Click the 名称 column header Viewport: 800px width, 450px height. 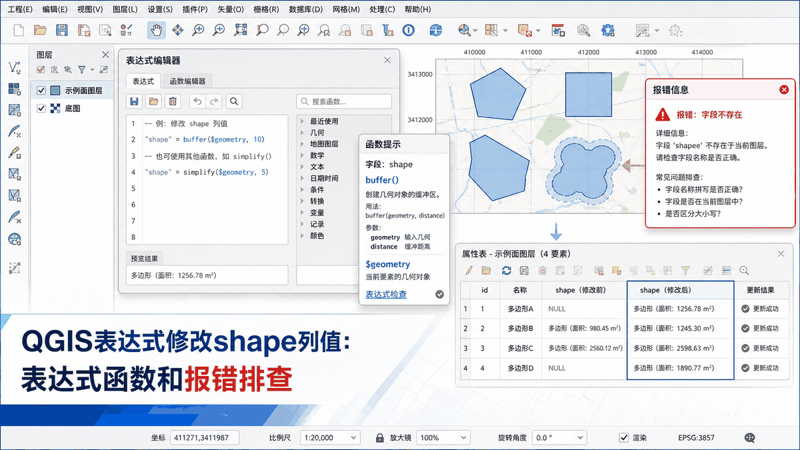tap(520, 290)
